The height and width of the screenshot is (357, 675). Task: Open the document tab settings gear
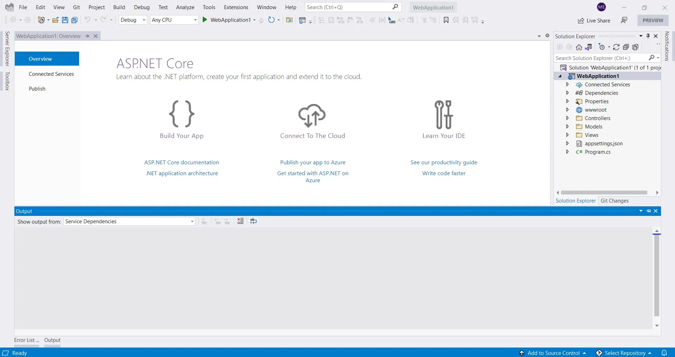coord(547,36)
